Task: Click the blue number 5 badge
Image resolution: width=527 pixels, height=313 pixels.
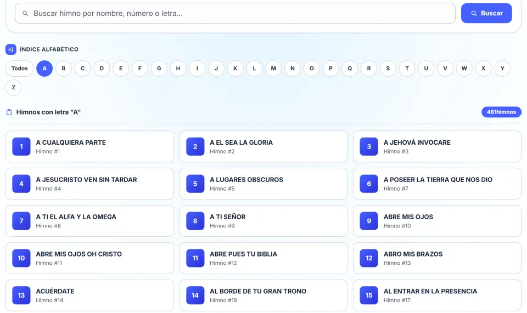Action: pos(195,184)
